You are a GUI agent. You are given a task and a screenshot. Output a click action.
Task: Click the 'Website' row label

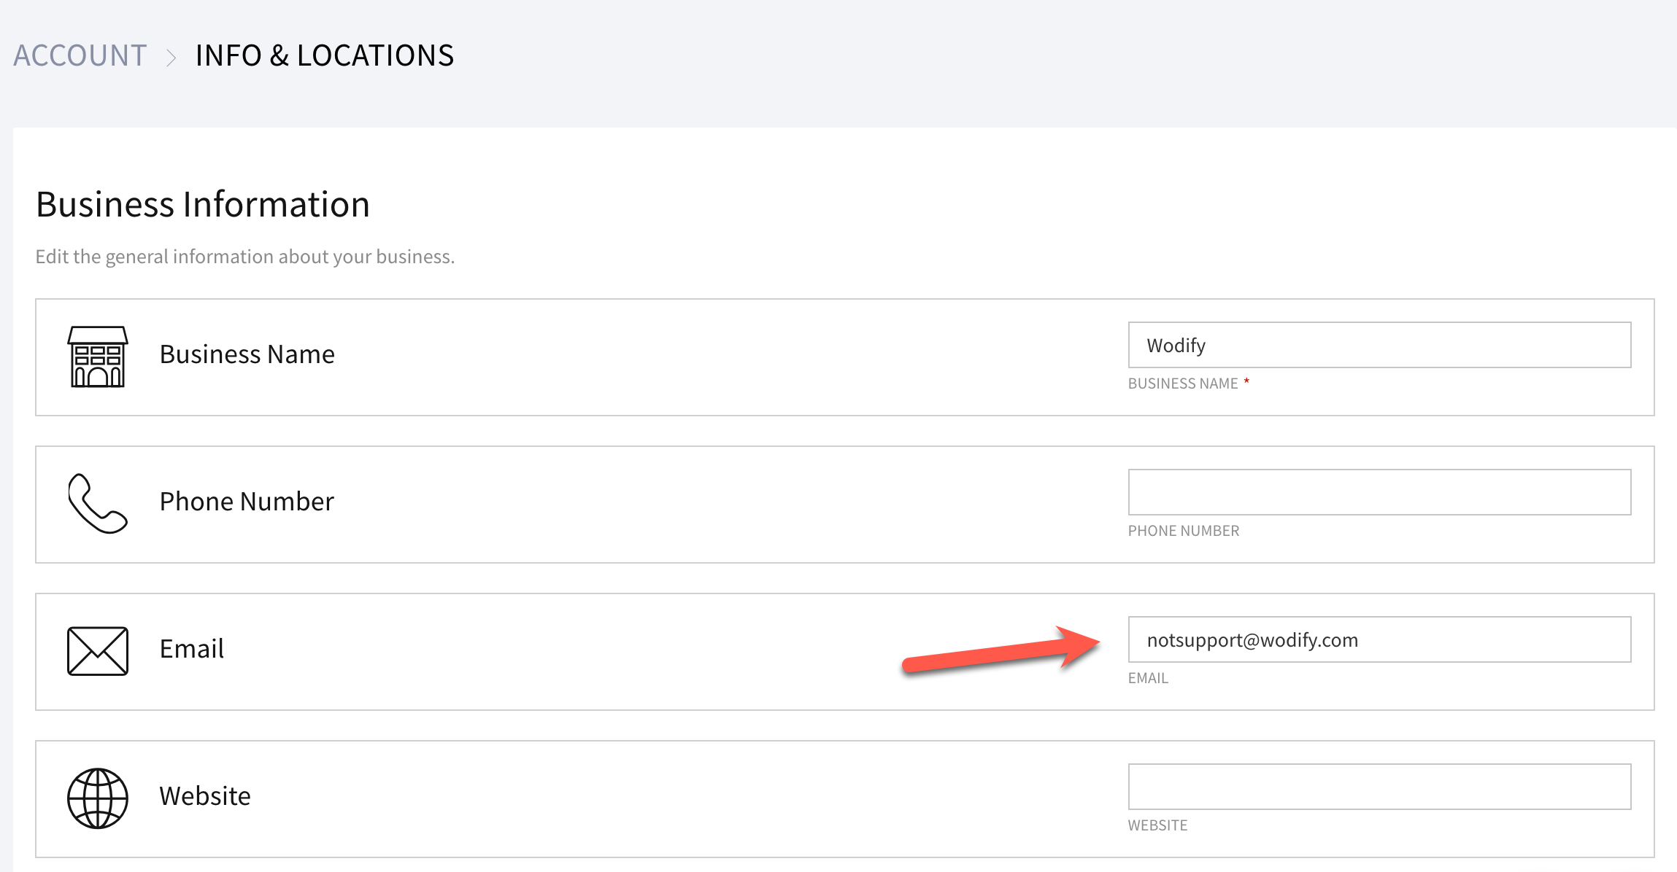point(205,796)
